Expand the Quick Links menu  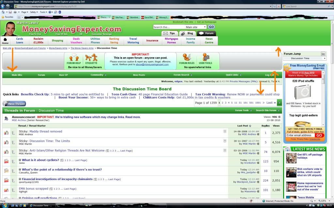(x=234, y=75)
